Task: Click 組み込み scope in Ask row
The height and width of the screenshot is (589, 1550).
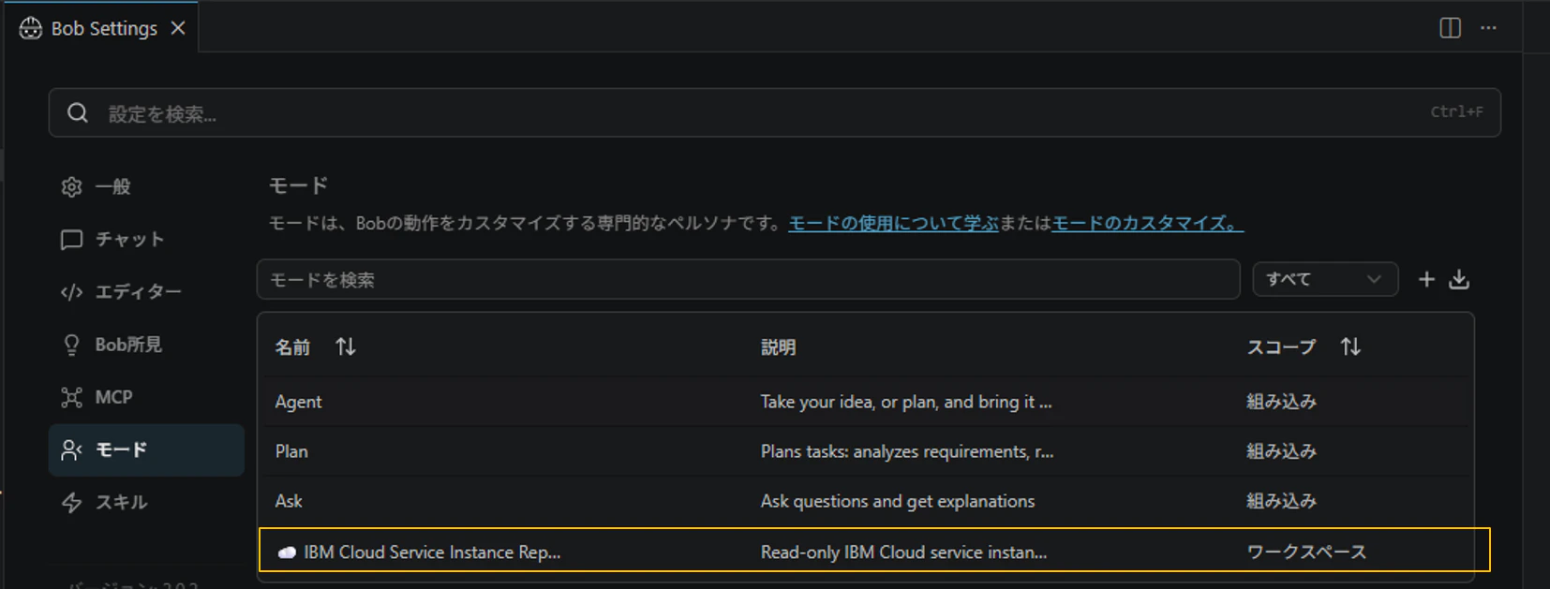Action: [x=1281, y=501]
